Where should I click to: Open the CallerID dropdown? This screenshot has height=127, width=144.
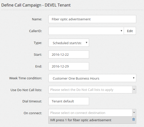point(86,31)
